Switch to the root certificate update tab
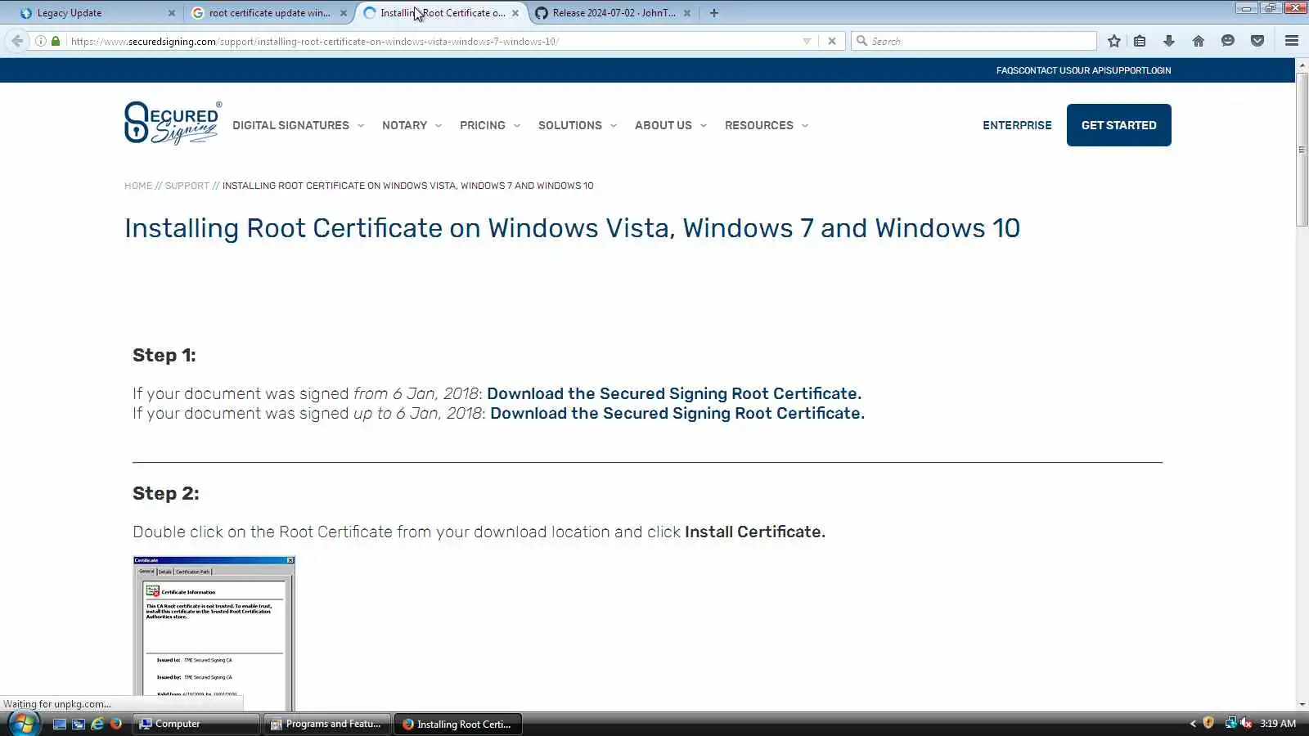Viewport: 1309px width, 736px height. 270,13
